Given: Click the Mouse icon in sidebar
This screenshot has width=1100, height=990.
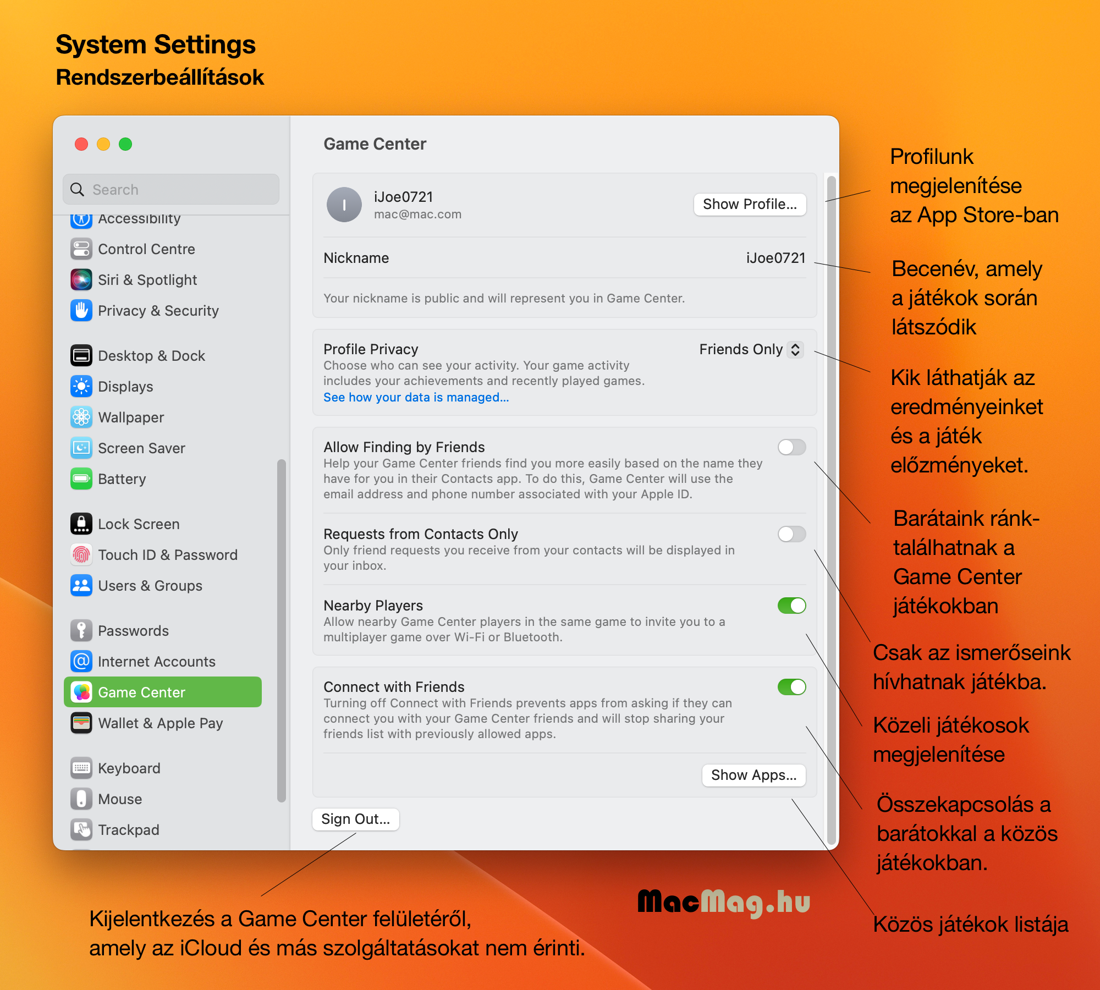Looking at the screenshot, I should 81,799.
